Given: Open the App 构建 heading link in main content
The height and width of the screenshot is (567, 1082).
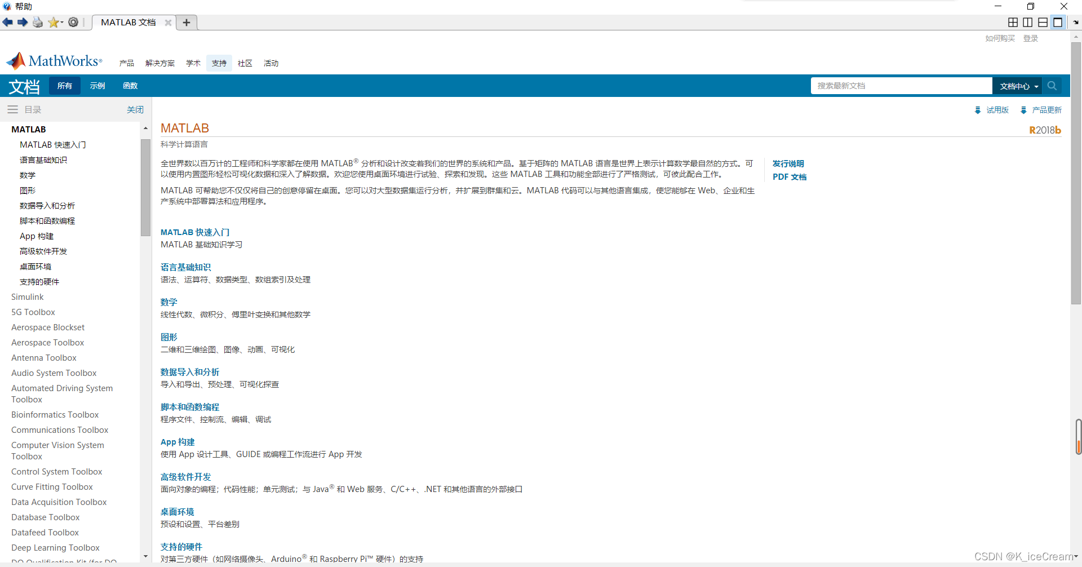Looking at the screenshot, I should pos(178,442).
